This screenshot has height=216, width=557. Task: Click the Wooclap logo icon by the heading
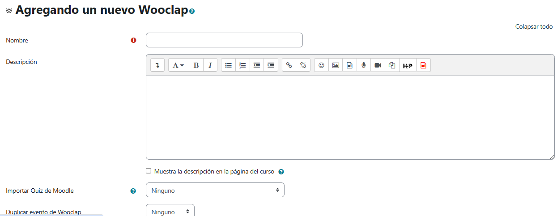(x=9, y=11)
